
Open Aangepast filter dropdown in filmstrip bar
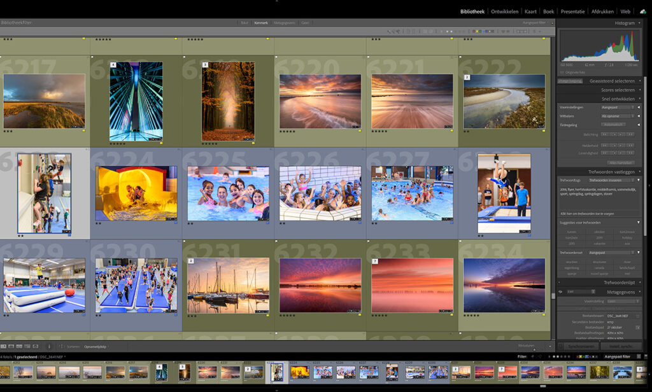620,356
